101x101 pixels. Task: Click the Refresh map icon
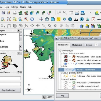tap(32, 19)
